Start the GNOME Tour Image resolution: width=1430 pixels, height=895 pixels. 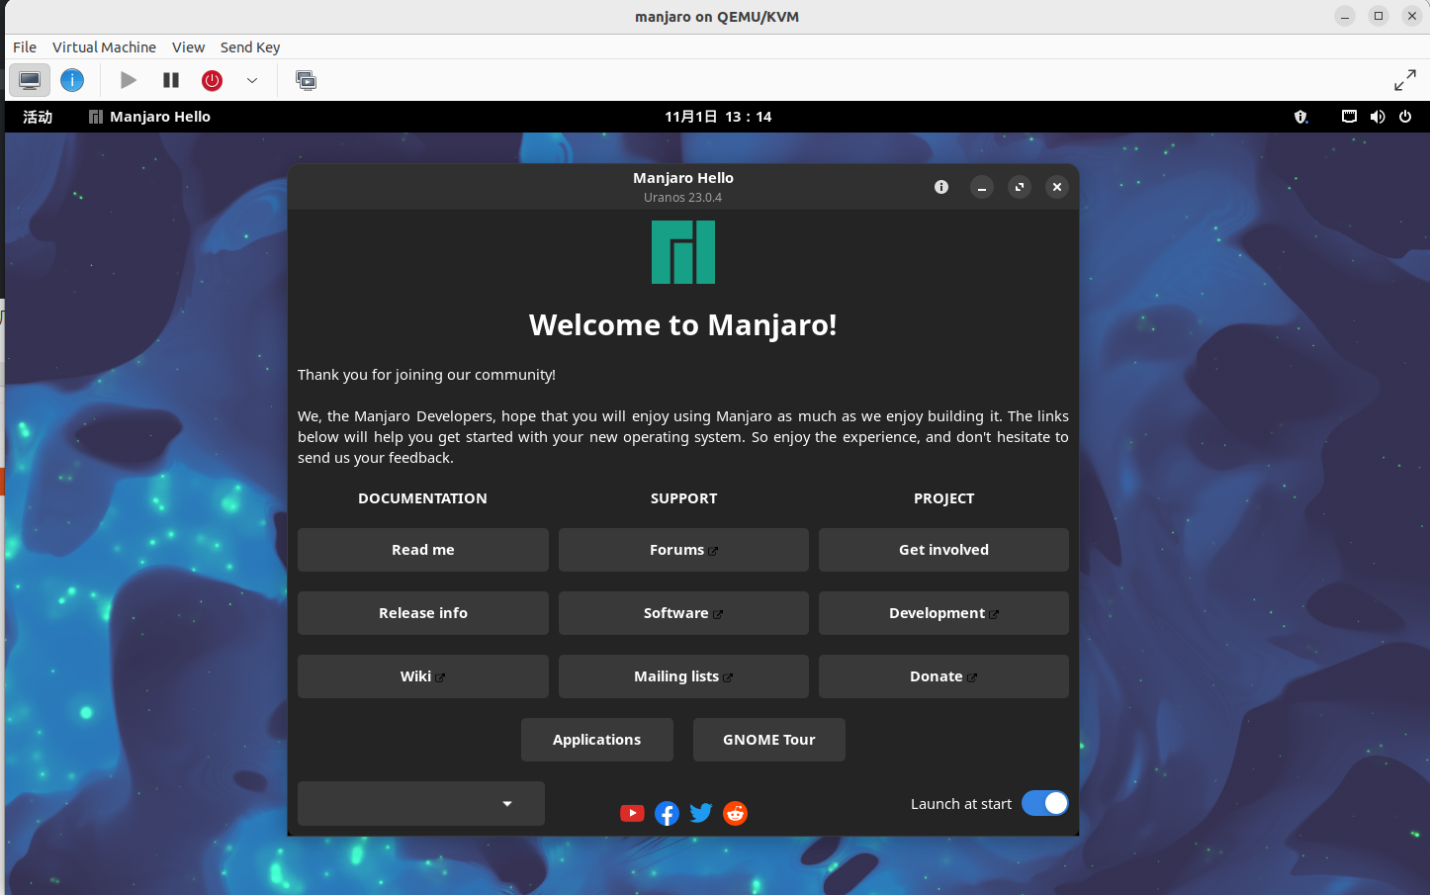(769, 740)
